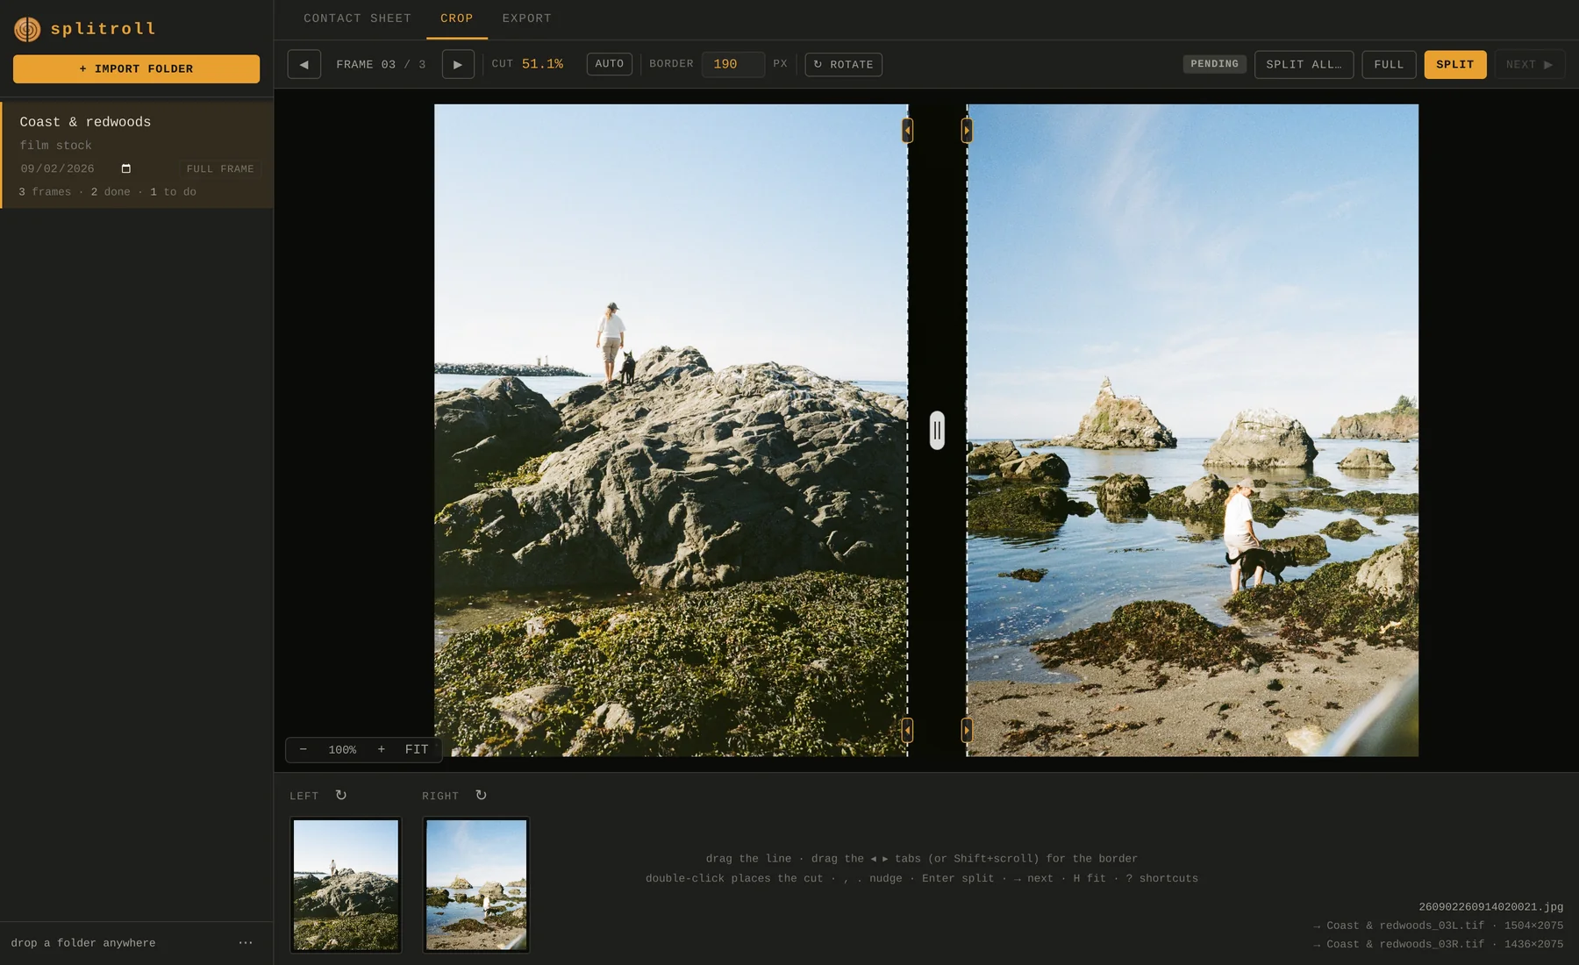Select the Coast & redwoods roll
1579x965 pixels.
tap(138, 155)
